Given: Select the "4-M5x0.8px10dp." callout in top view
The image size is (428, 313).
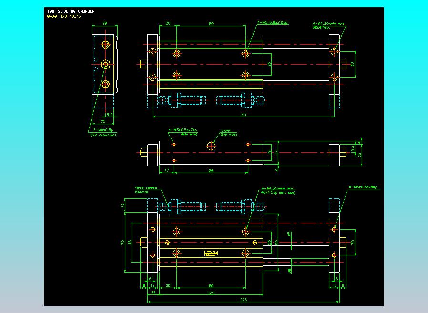Looking at the screenshot, I should click(273, 22).
